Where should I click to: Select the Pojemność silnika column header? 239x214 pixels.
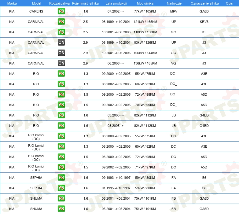click(x=85, y=3)
